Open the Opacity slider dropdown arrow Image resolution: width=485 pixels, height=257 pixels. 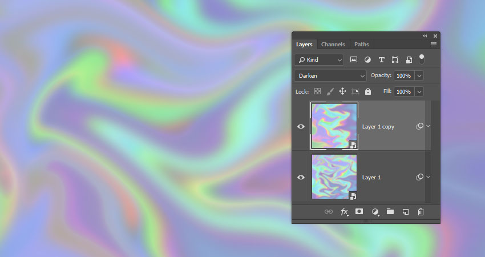pos(419,75)
